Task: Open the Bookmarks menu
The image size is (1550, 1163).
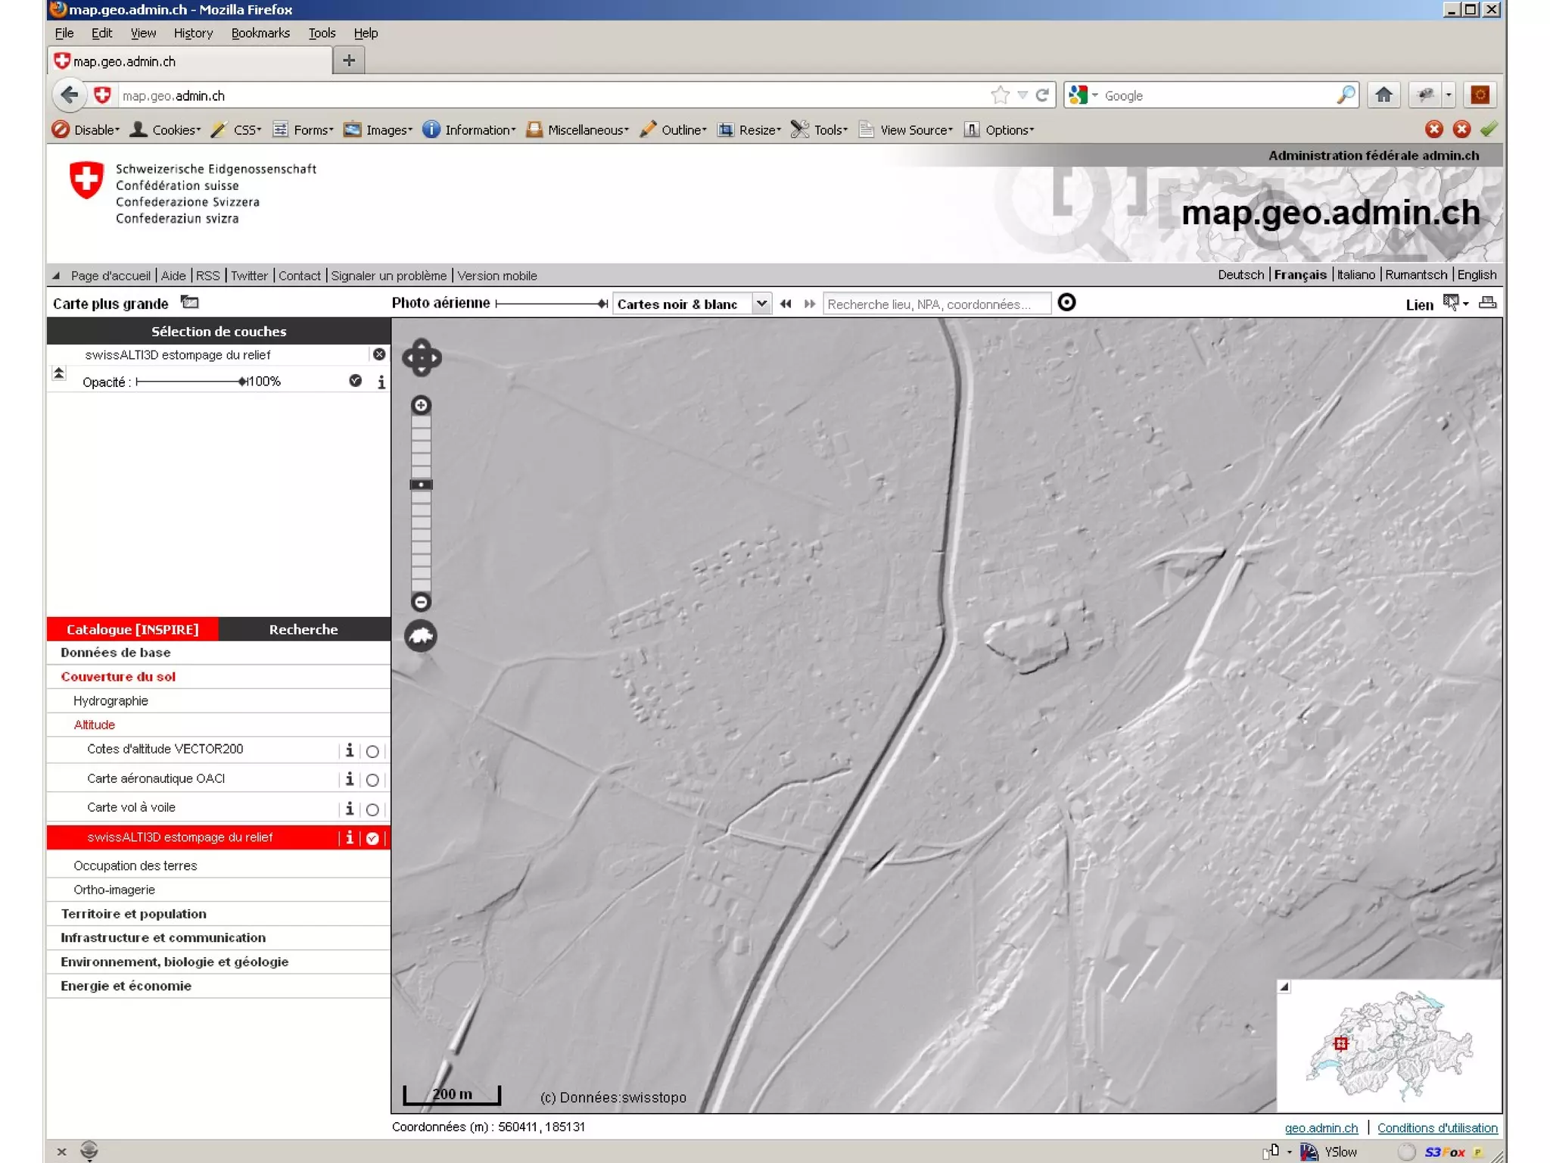Action: (260, 33)
